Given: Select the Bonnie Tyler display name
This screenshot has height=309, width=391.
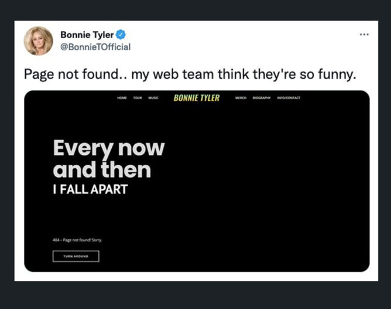Looking at the screenshot, I should pos(87,34).
